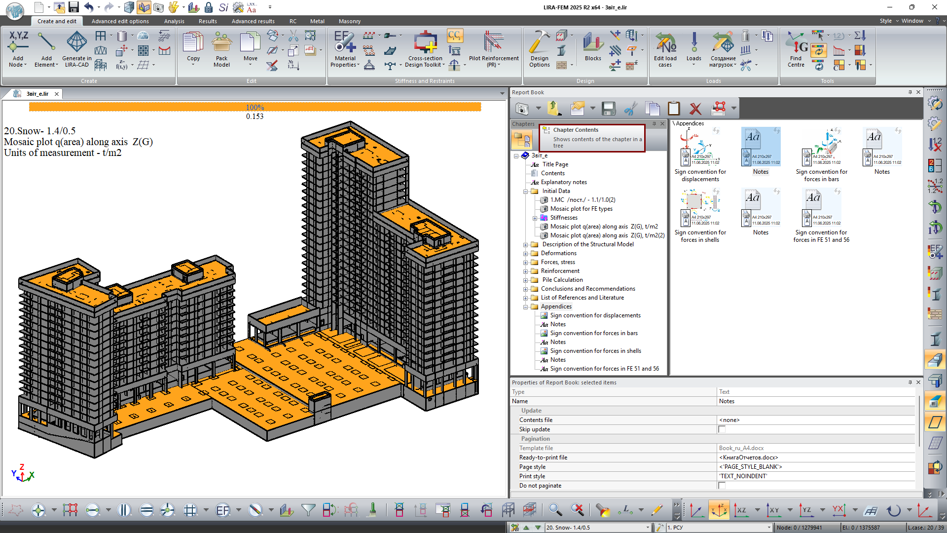Expand the Deformations folder in tree
Viewport: 947px width, 533px height.
coord(526,254)
